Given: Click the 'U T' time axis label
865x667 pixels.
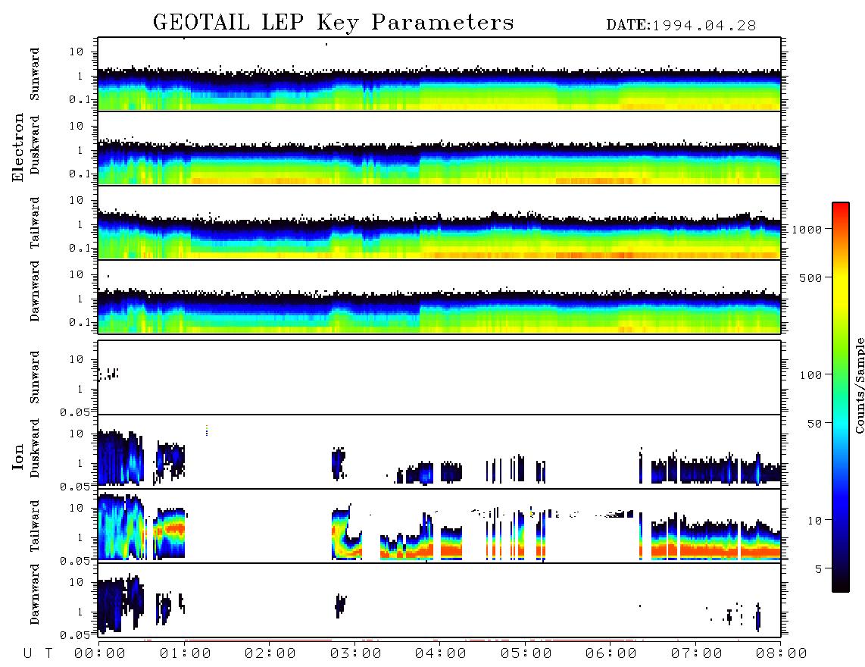Looking at the screenshot, I should [x=38, y=654].
